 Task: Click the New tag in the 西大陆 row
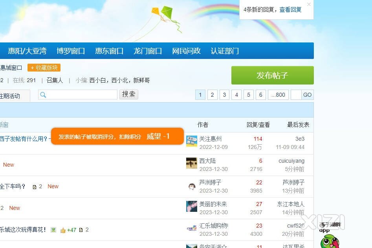click(x=9, y=165)
